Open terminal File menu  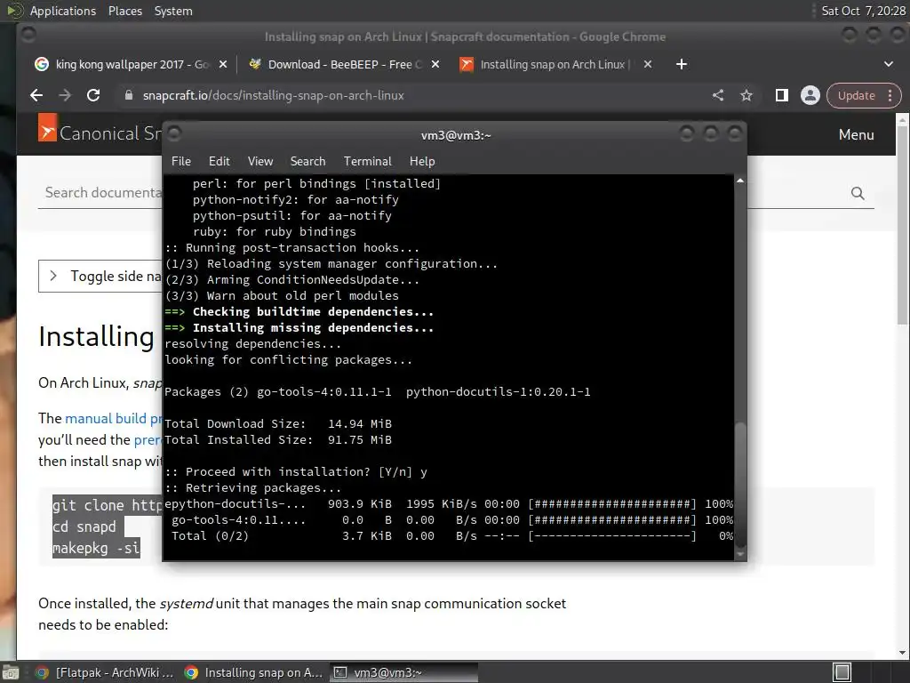pos(181,162)
